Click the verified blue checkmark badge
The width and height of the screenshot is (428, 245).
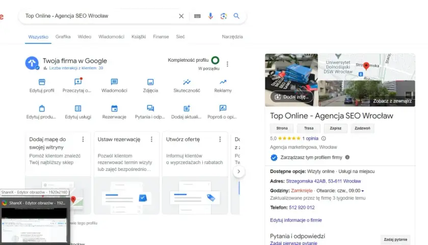coord(274,158)
